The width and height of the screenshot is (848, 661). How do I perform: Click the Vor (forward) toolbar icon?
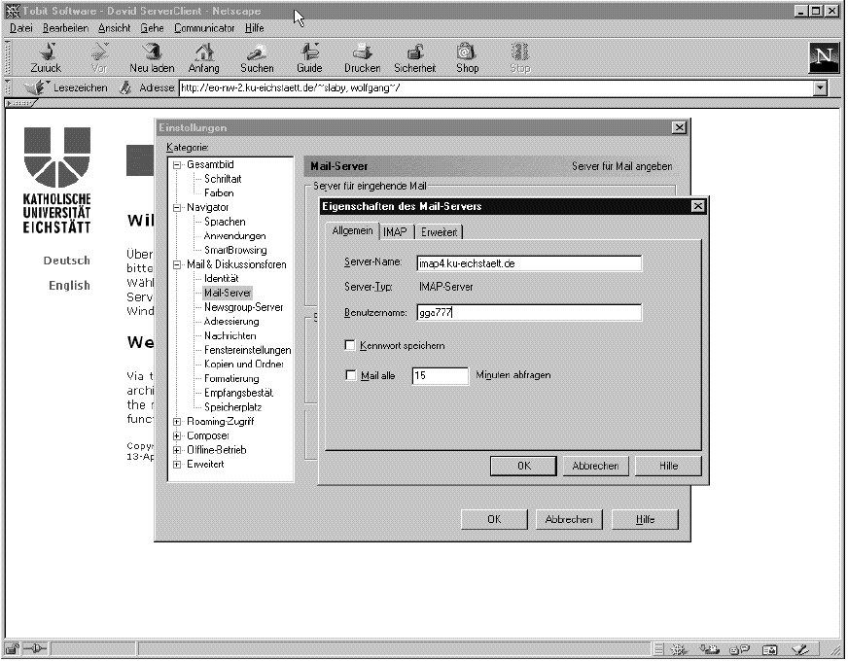point(99,52)
